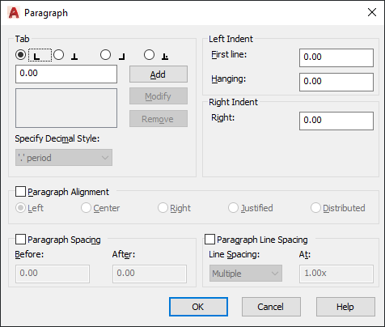Select the Center alignment radio button
This screenshot has height=327, width=385.
pyautogui.click(x=86, y=208)
